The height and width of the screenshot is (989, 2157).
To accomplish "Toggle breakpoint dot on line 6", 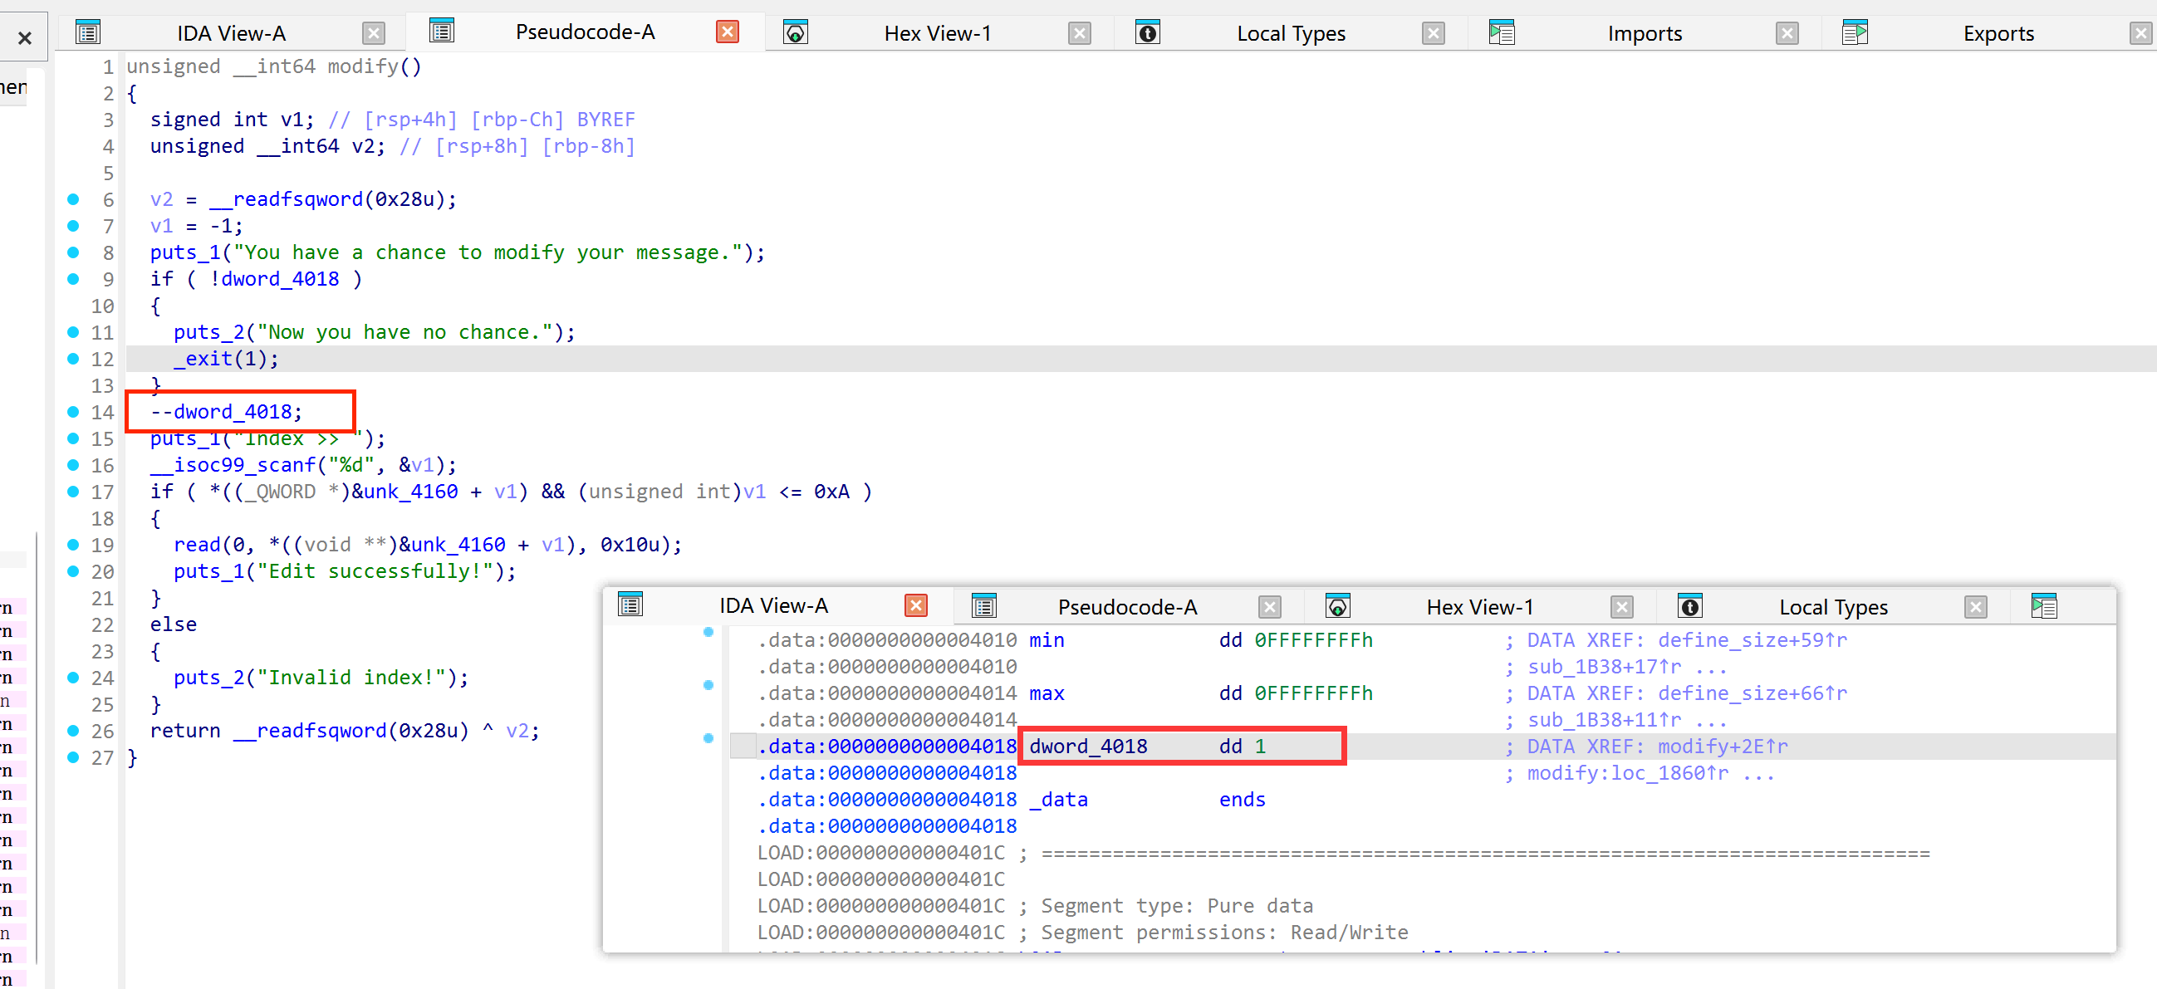I will (x=73, y=199).
